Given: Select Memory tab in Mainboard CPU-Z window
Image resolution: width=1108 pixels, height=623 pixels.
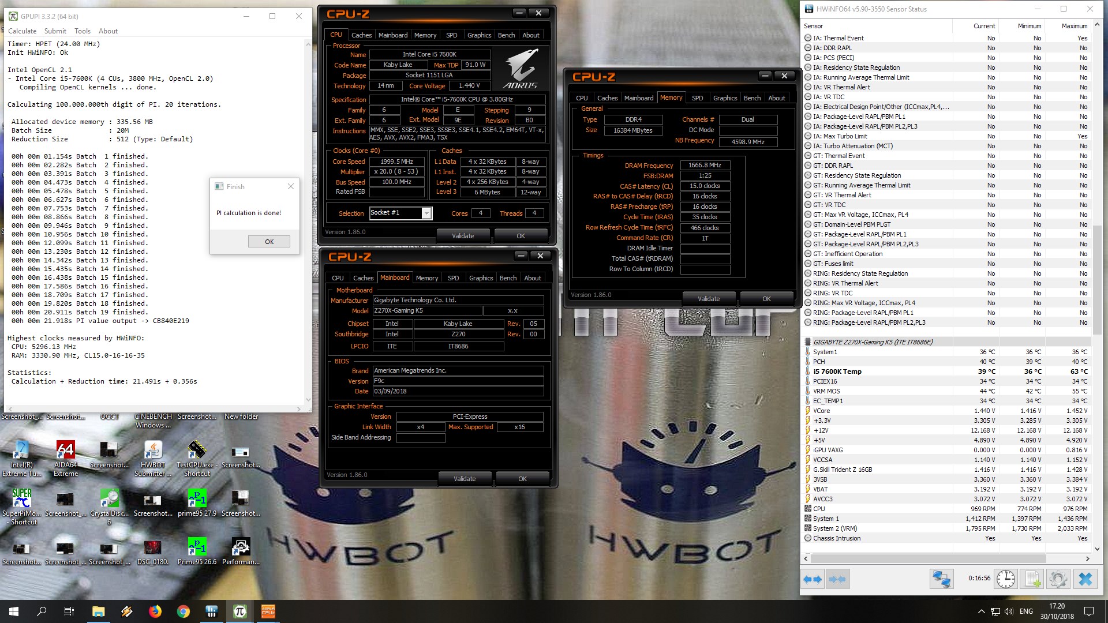Looking at the screenshot, I should click(x=427, y=278).
